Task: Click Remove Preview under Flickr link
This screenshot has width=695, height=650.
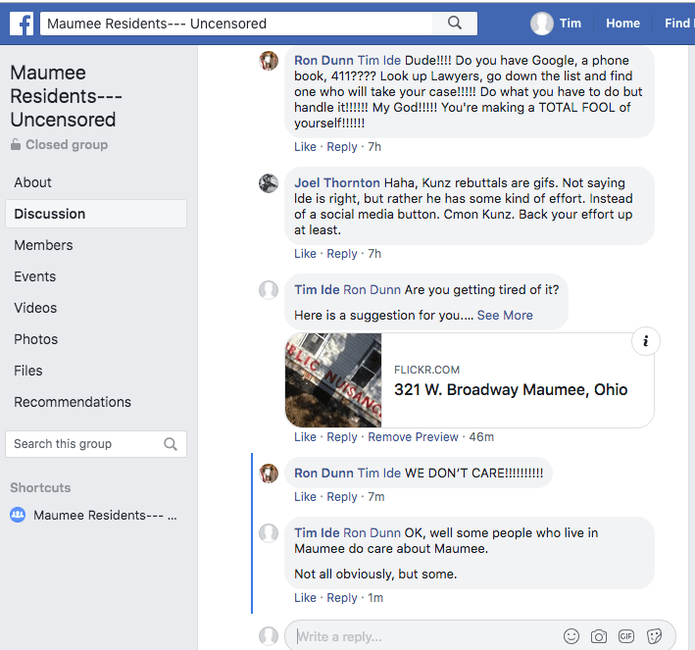Action: point(413,437)
